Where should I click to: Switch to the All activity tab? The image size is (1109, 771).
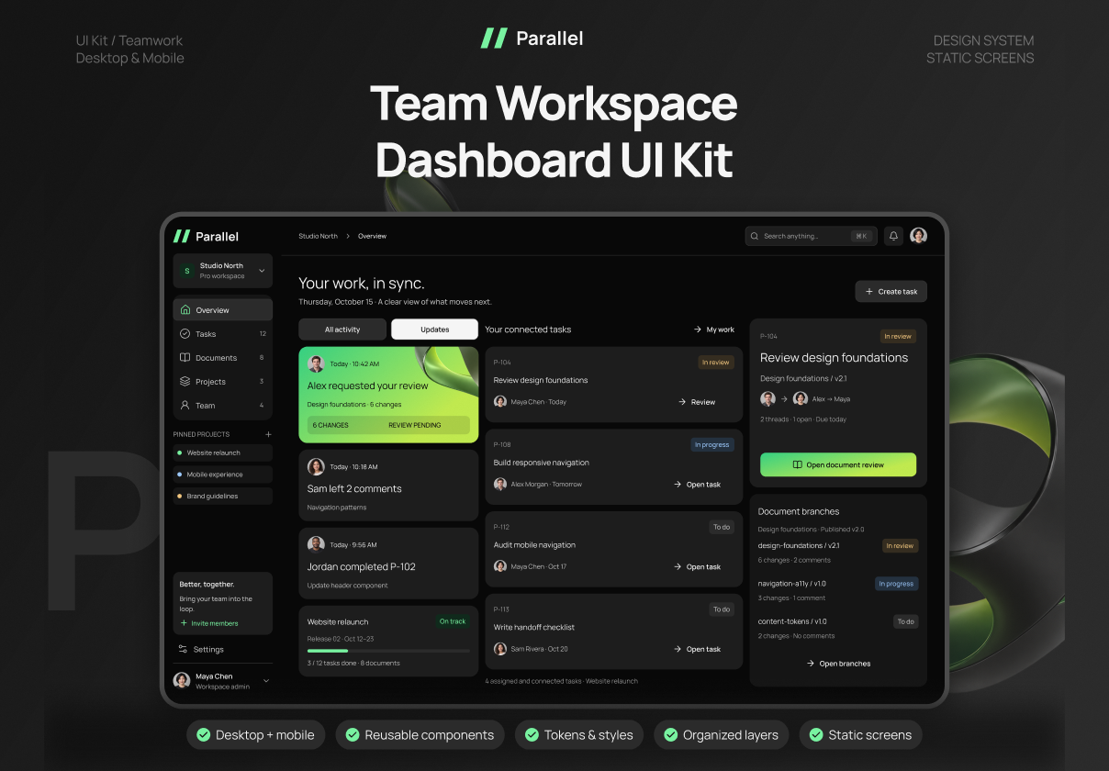coord(342,330)
